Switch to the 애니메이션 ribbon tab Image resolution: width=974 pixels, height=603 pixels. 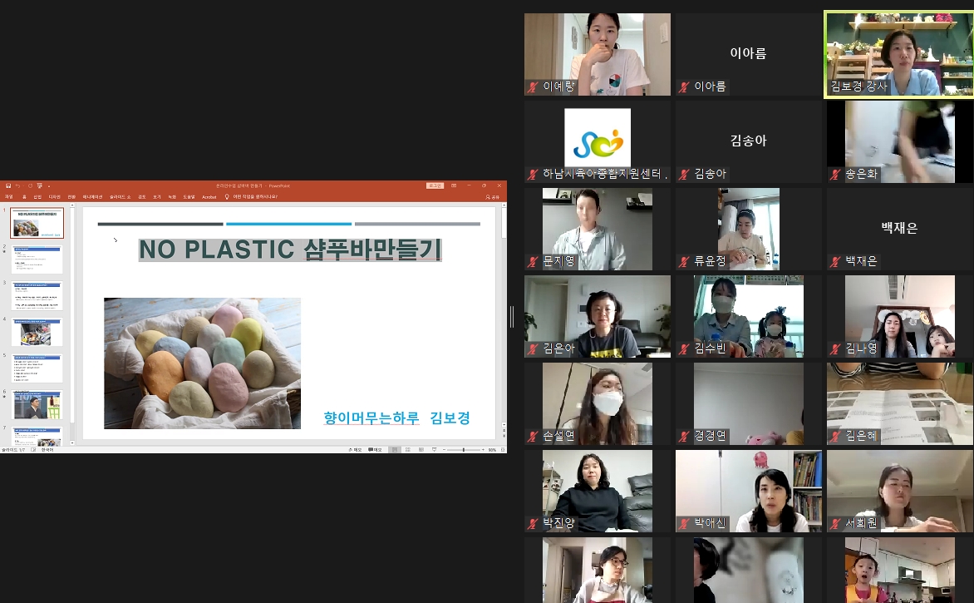[x=92, y=197]
